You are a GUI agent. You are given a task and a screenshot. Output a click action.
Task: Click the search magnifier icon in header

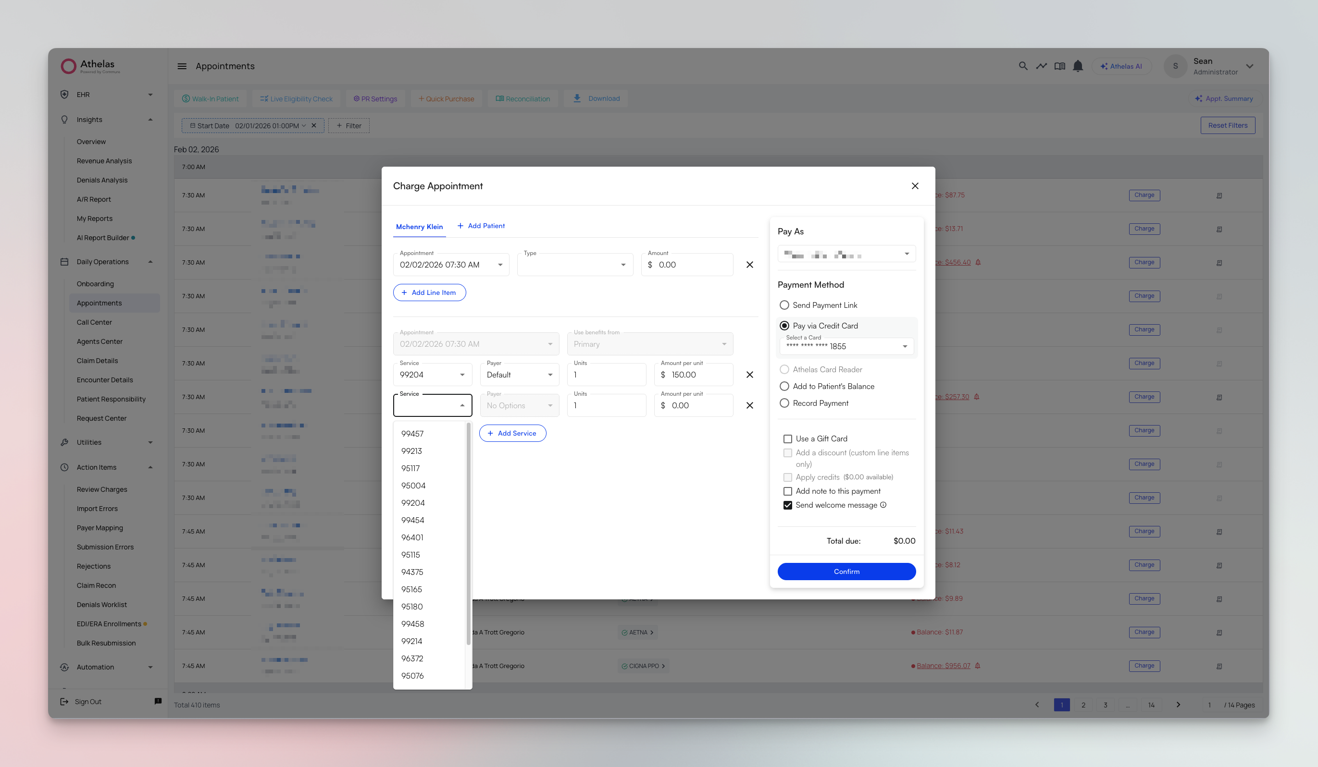click(x=1022, y=66)
